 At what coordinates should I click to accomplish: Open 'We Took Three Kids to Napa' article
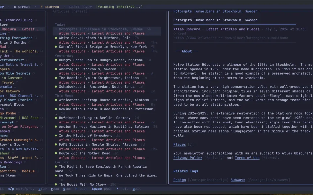108,175
